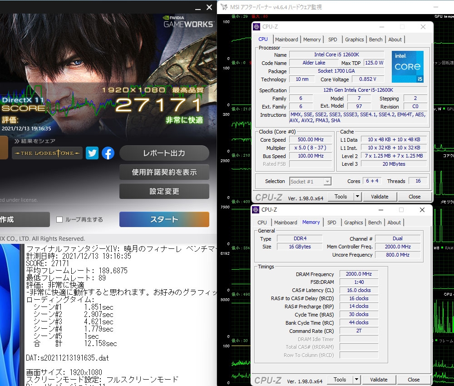Select CPU tab in lower CPU-Z window
454x386 pixels.
coord(262,223)
